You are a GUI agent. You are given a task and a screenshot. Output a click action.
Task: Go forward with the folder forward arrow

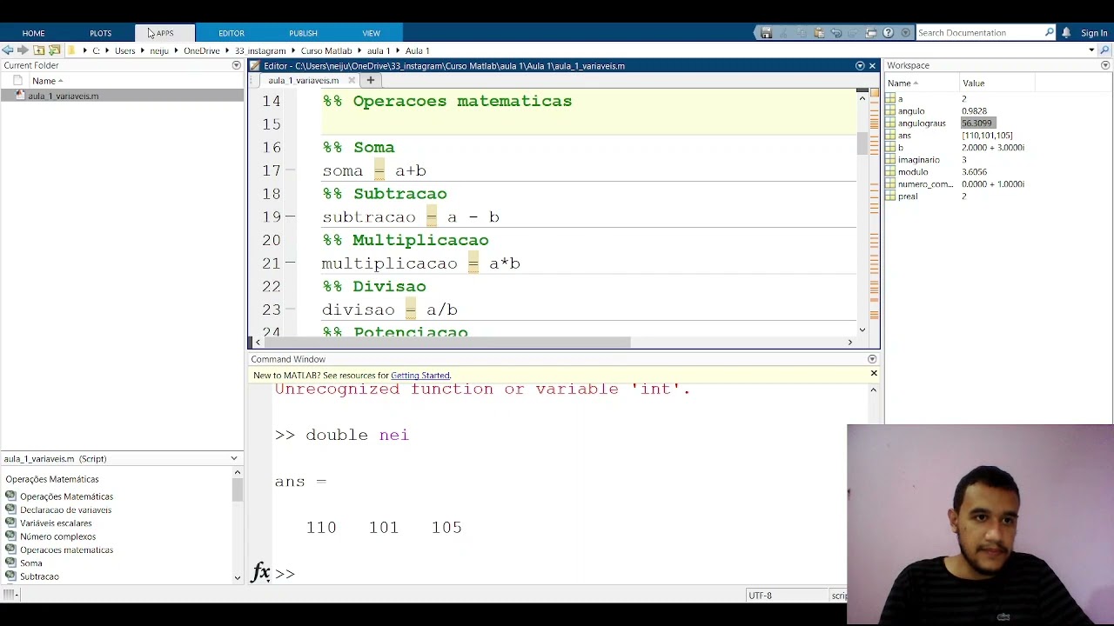[x=23, y=50]
